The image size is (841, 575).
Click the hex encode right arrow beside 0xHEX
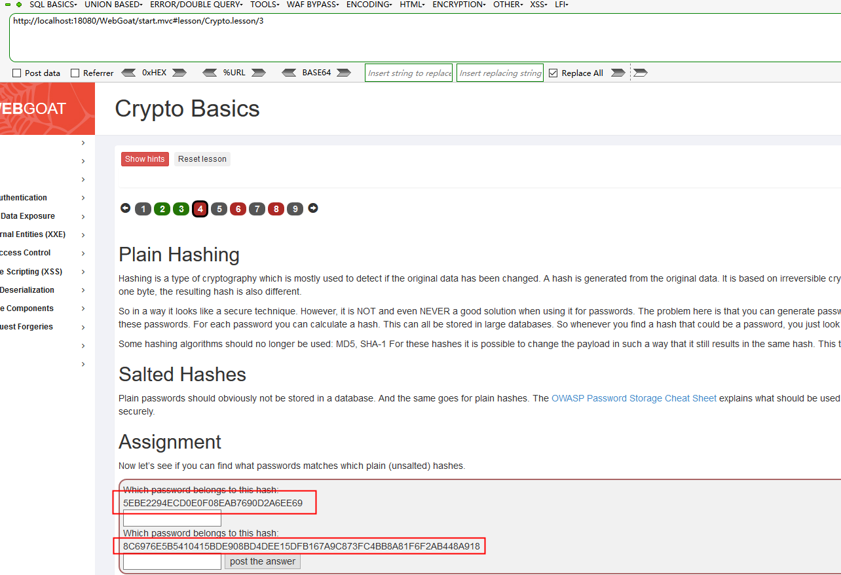pyautogui.click(x=179, y=73)
